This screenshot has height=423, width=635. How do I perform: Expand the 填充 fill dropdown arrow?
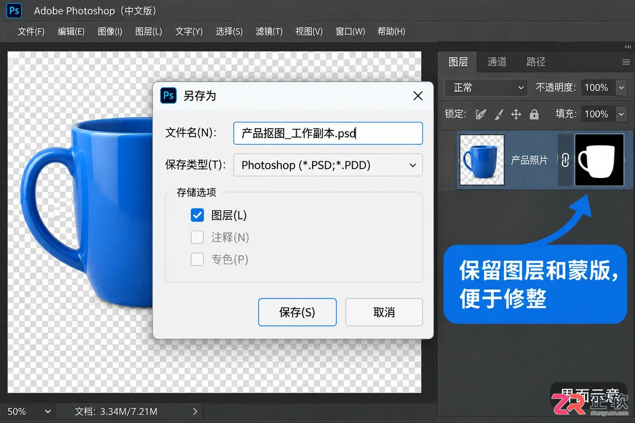point(621,114)
